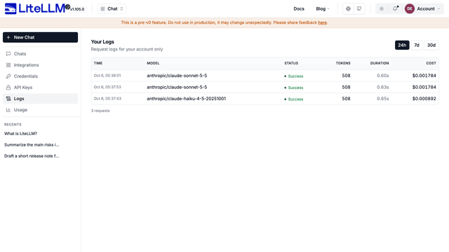Image resolution: width=449 pixels, height=252 pixels.
Task: Open API Keys in sidebar
Action: [x=41, y=87]
